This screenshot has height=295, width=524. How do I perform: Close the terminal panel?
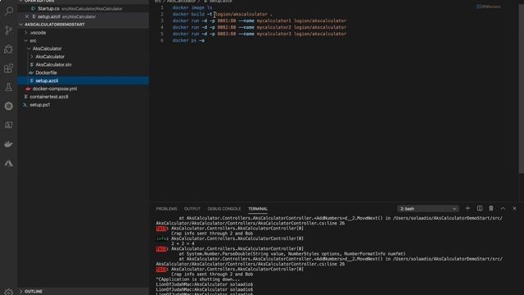point(514,208)
